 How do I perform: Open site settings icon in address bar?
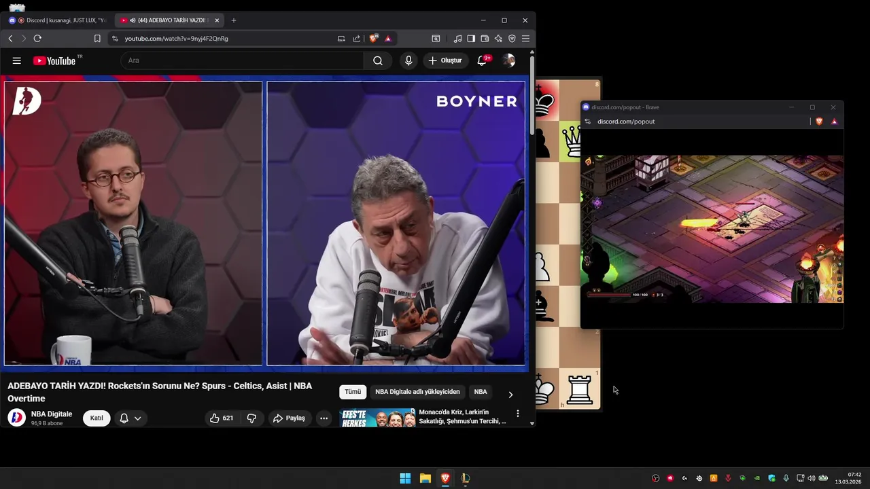coord(115,39)
